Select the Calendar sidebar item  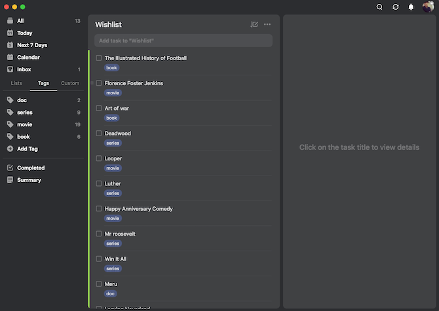[x=28, y=57]
